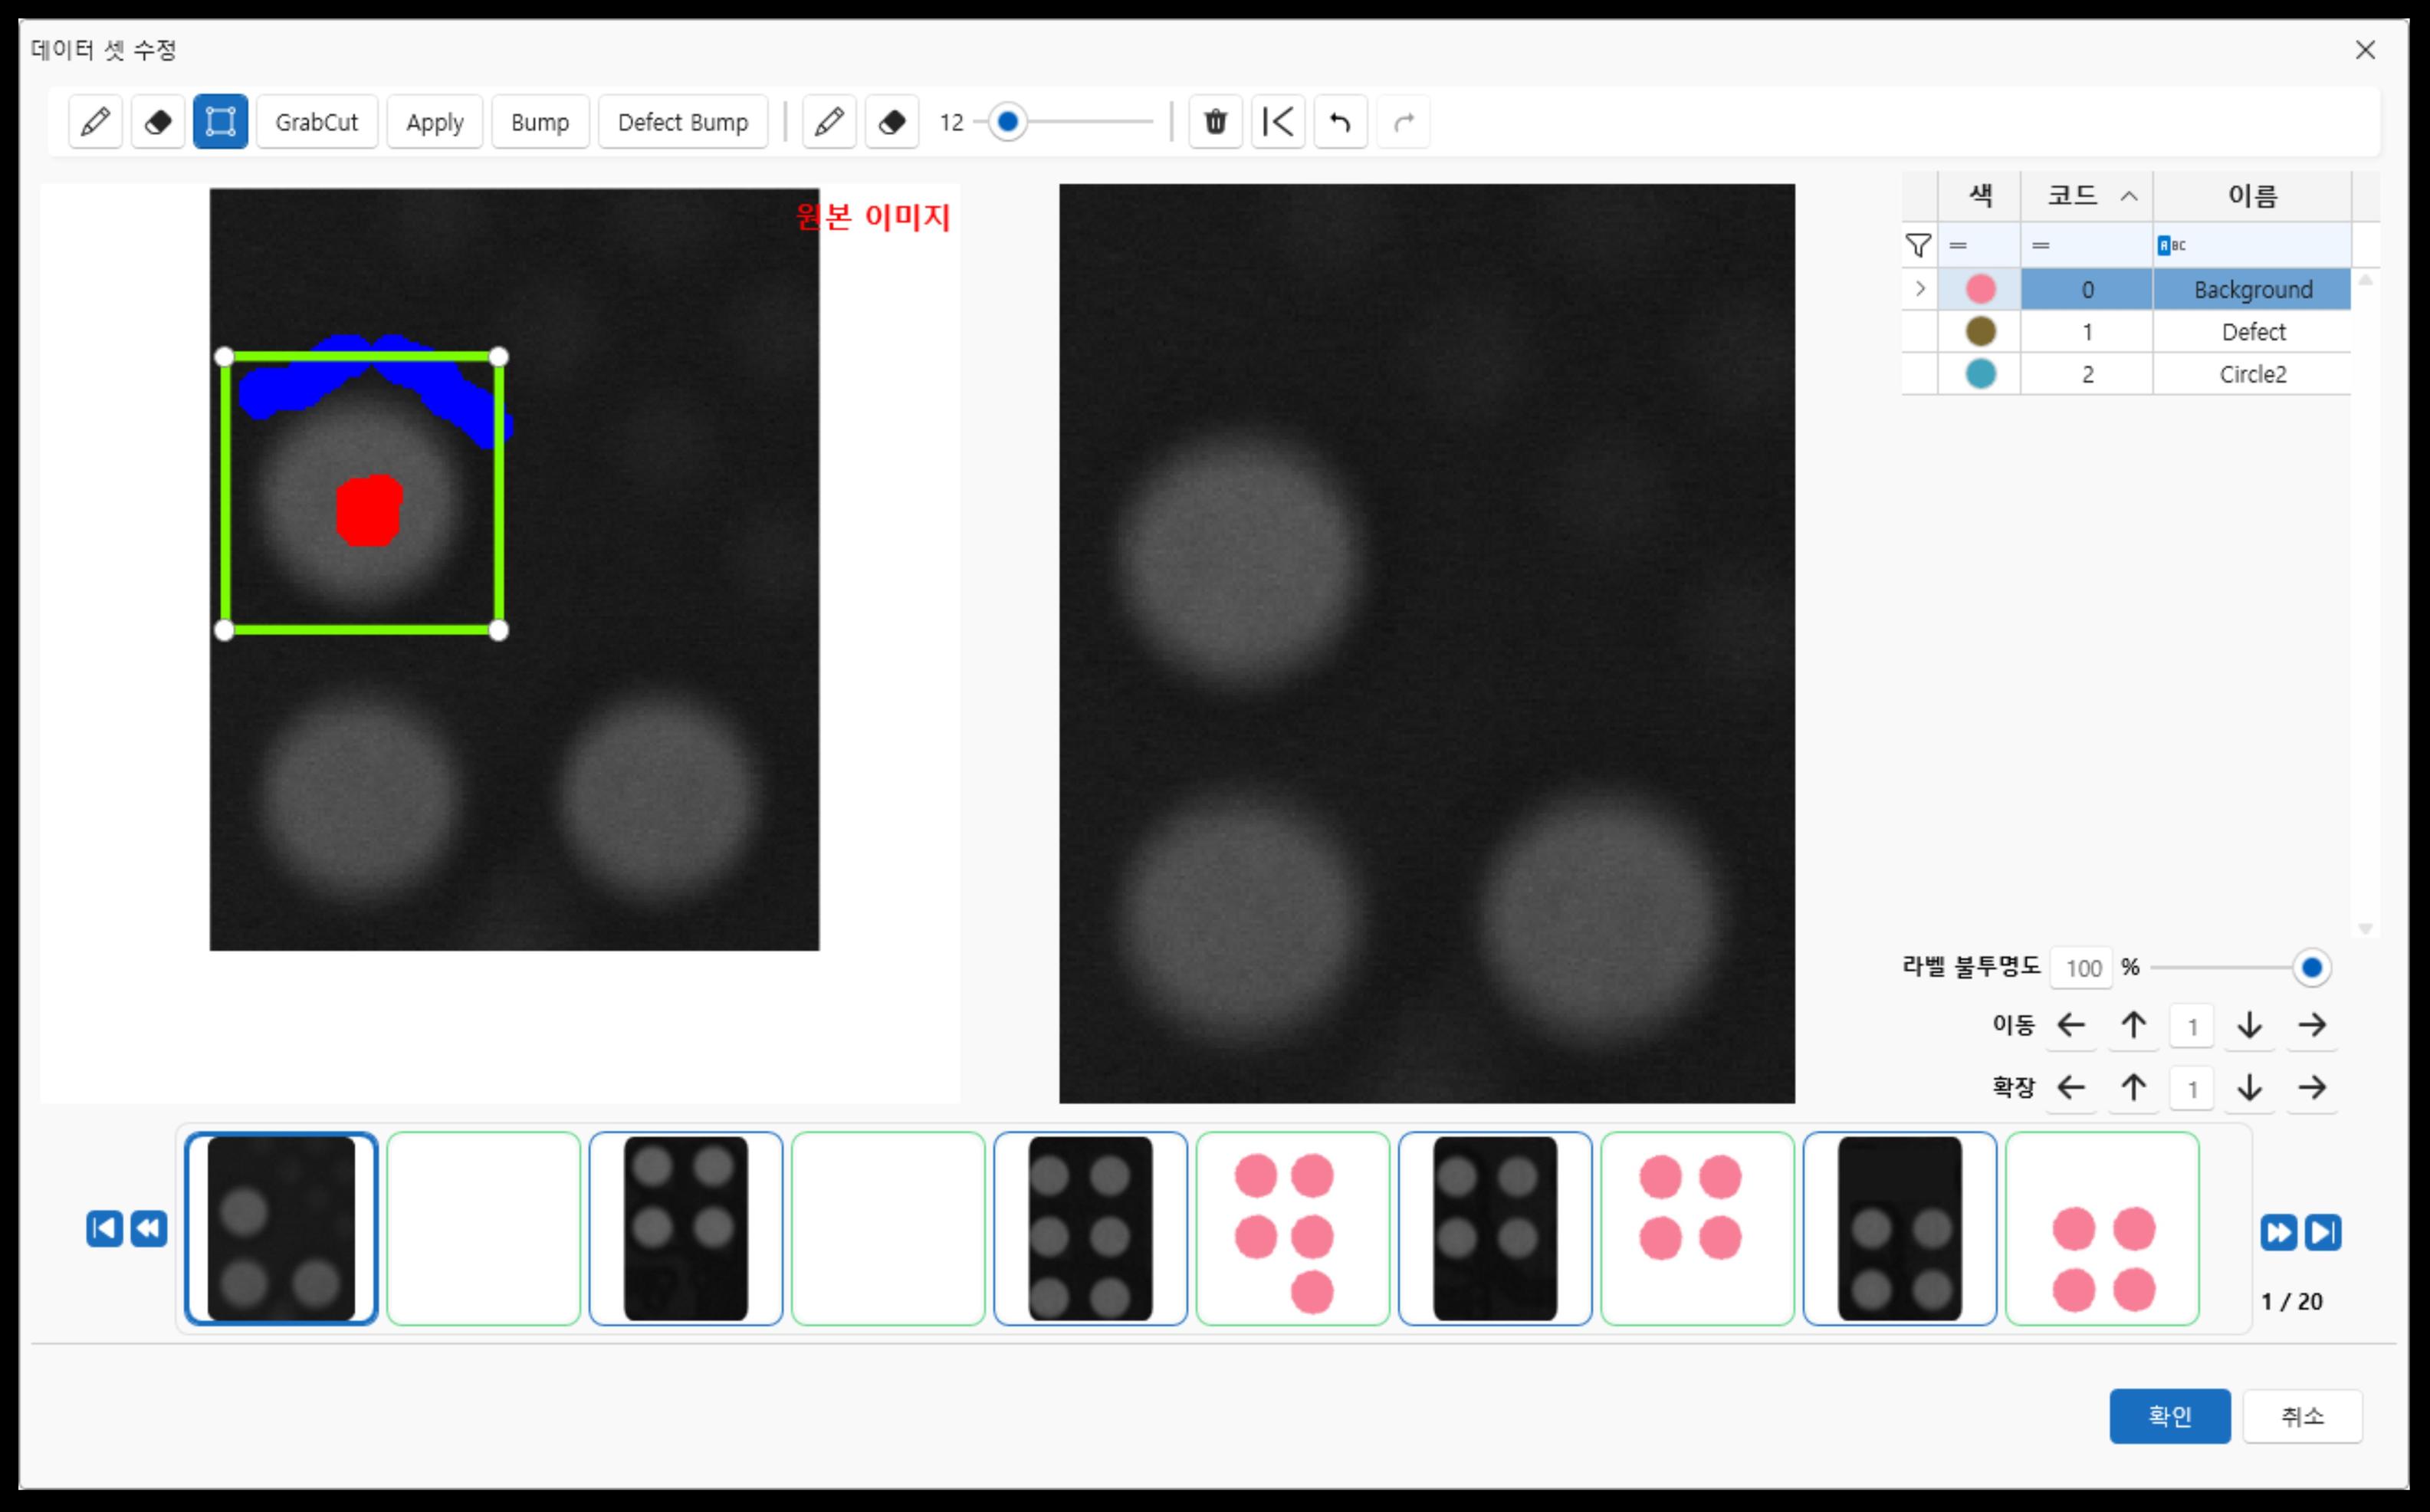Expand the Background row chevron
The image size is (2430, 1512).
point(1919,289)
